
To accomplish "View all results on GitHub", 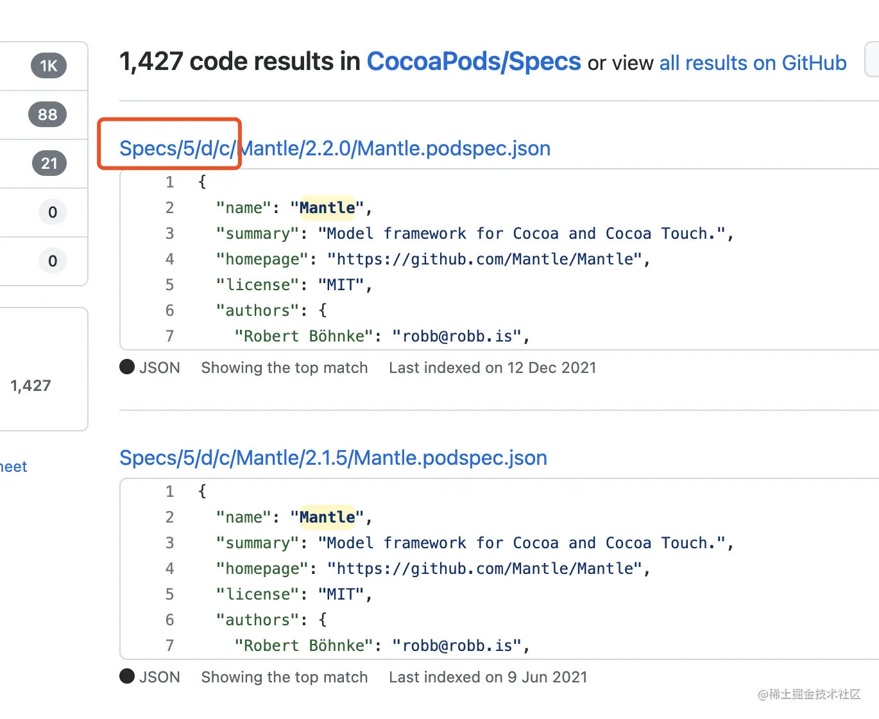I will 753,63.
